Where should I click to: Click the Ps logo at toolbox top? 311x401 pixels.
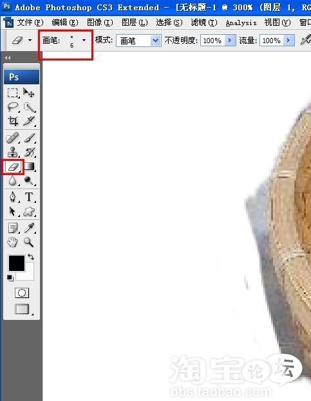[x=21, y=77]
